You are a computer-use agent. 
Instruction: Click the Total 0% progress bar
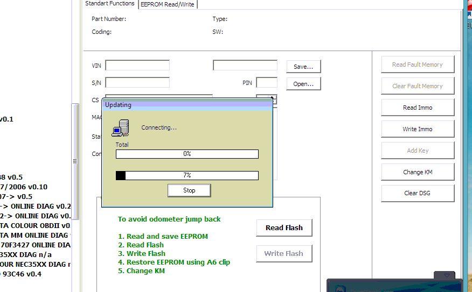click(187, 154)
